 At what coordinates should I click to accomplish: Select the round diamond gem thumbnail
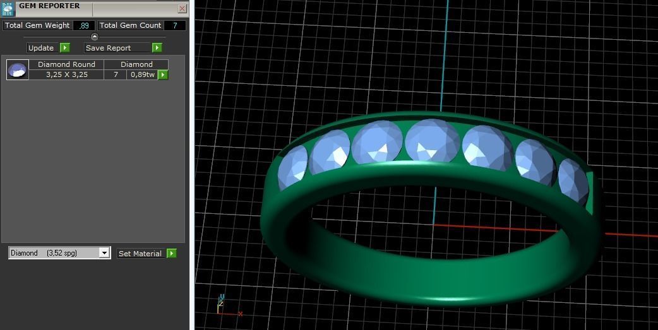18,69
